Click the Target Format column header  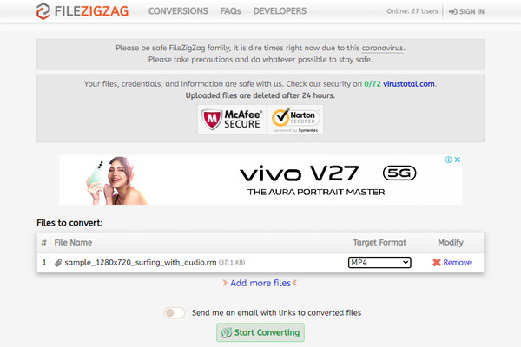(379, 242)
